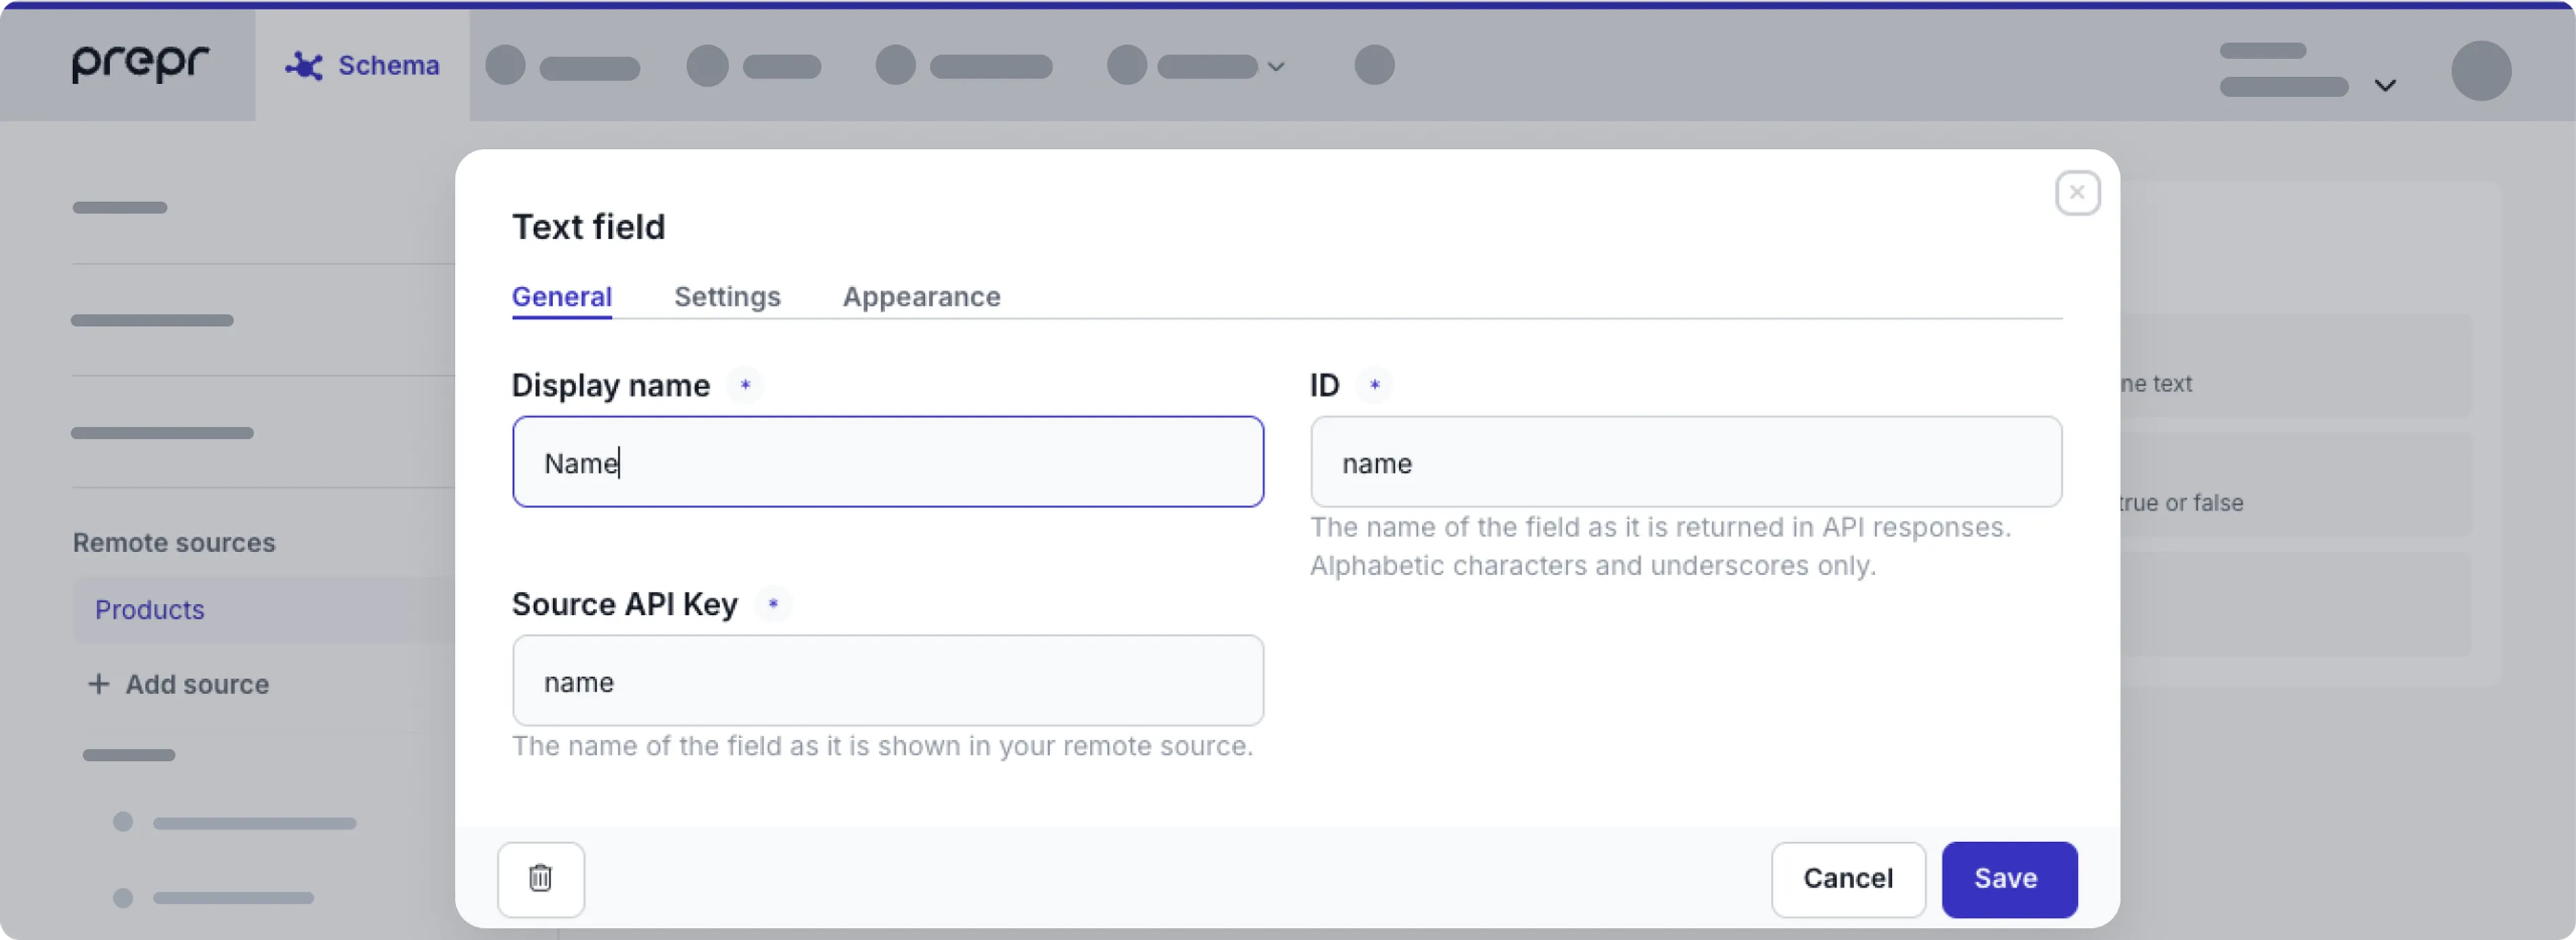Click the plus icon next to Add source

pos(98,684)
